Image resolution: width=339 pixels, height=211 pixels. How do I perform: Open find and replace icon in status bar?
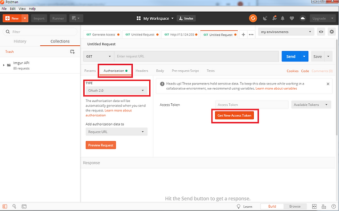point(14,206)
